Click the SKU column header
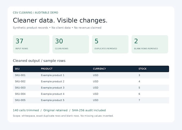Viewport: 182px width, 130px height. pyautogui.click(x=17, y=69)
